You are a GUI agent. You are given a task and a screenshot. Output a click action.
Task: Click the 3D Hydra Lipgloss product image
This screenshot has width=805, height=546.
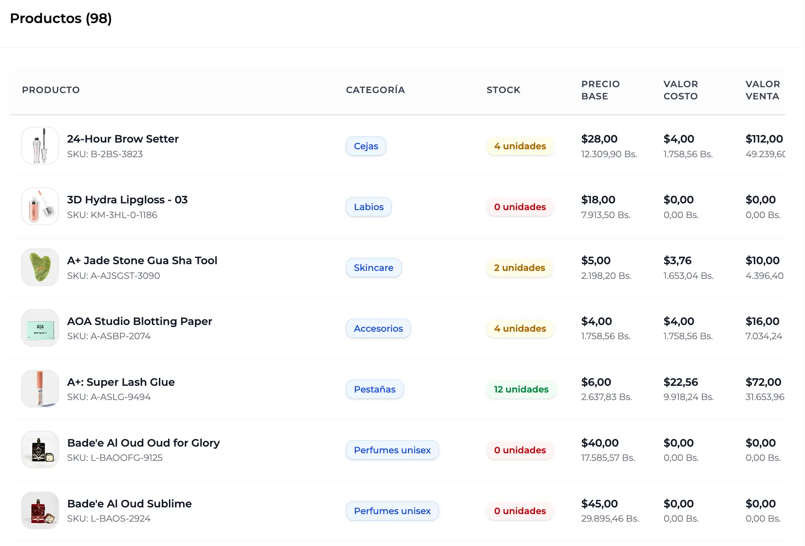pyautogui.click(x=40, y=206)
